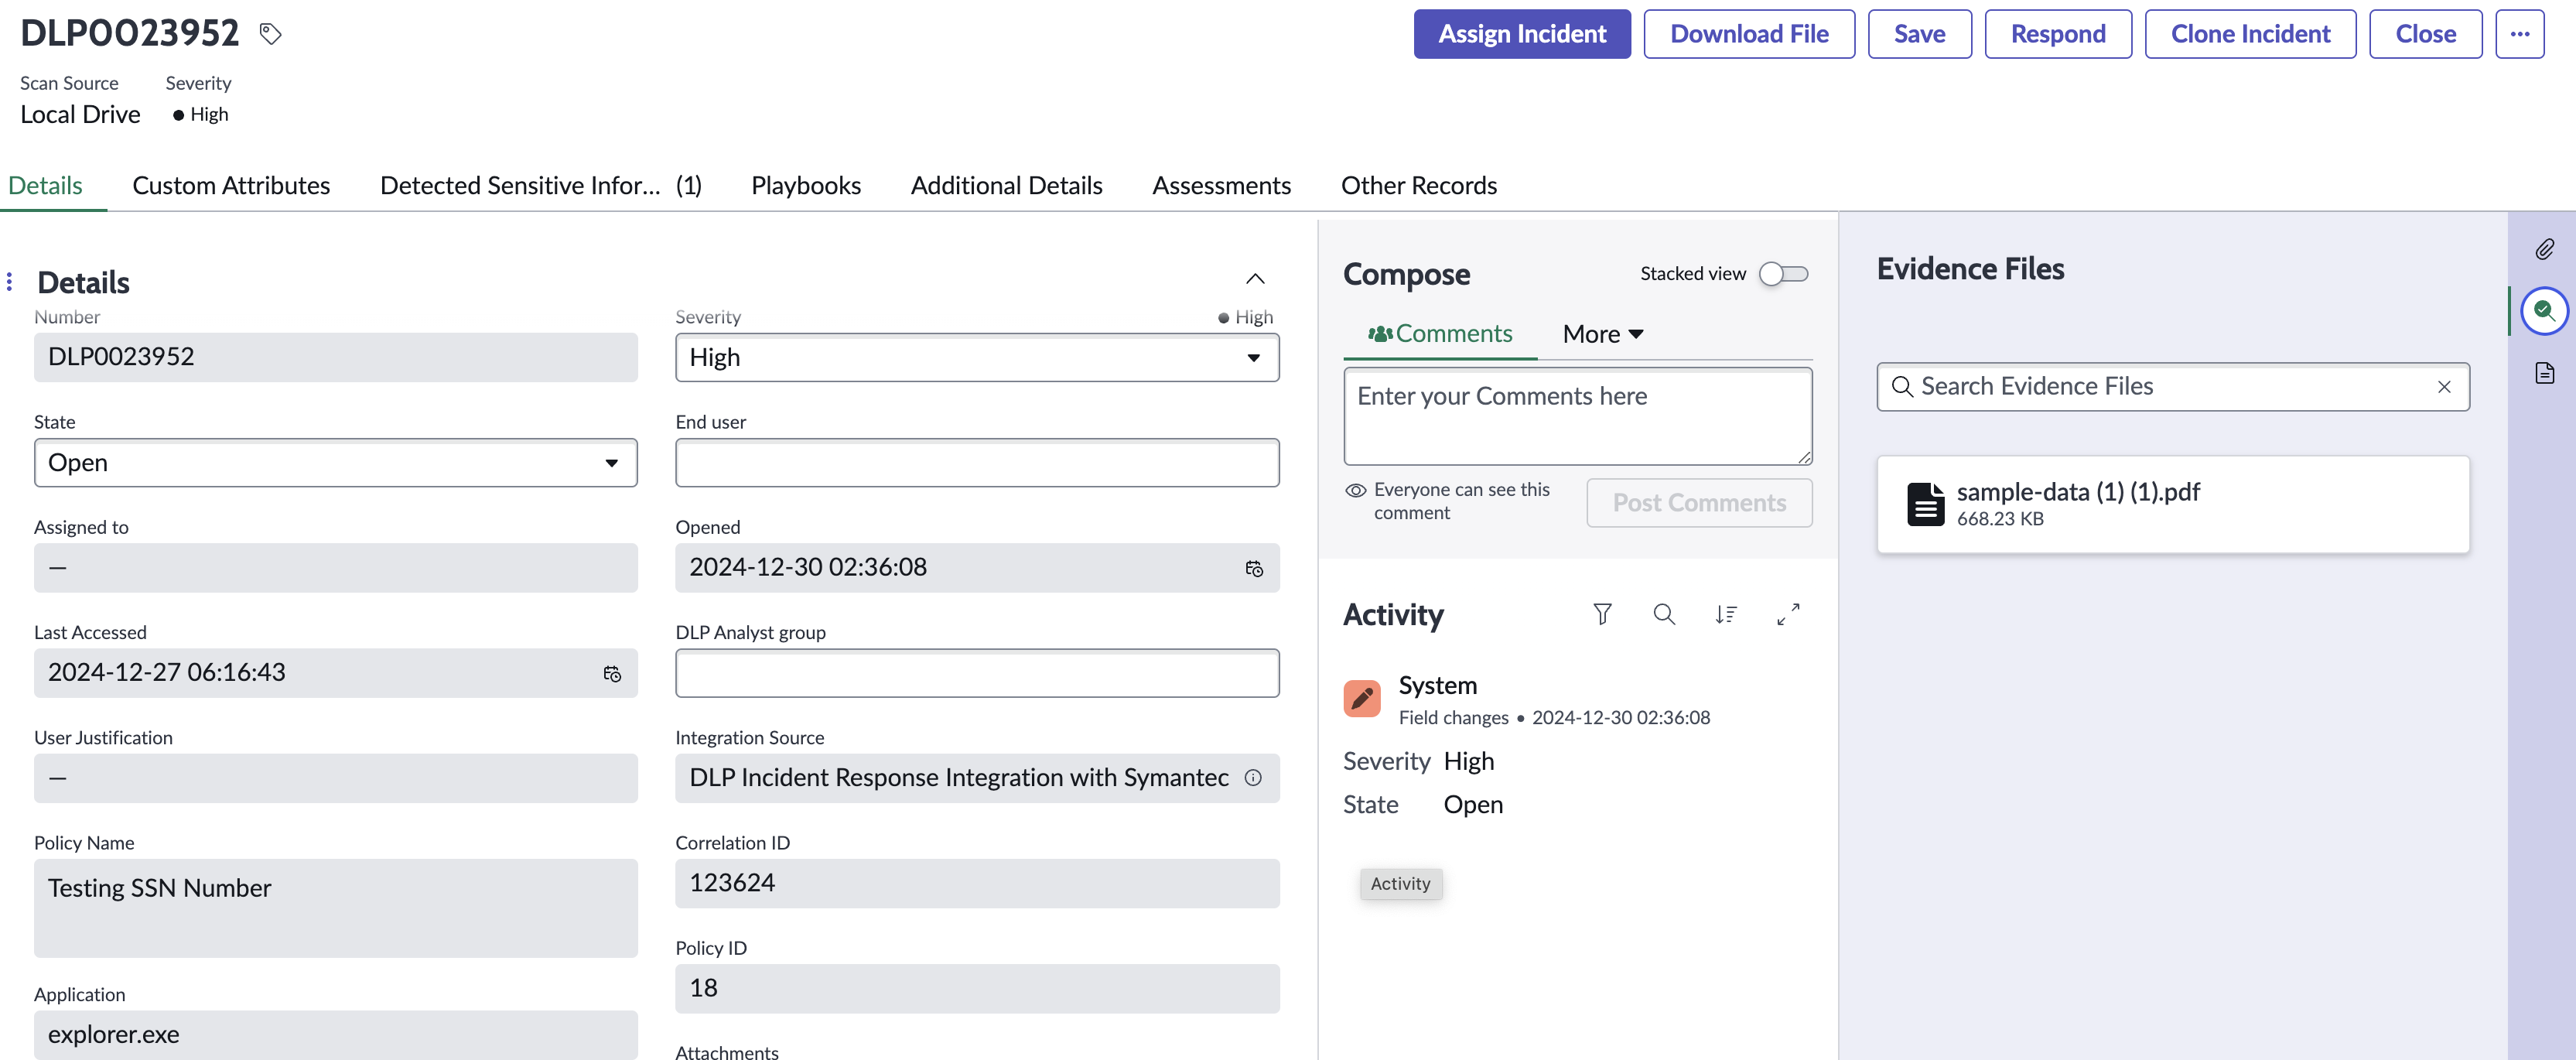The height and width of the screenshot is (1060, 2576).
Task: Click the tag icon beside DLP0023952
Action: pyautogui.click(x=270, y=33)
